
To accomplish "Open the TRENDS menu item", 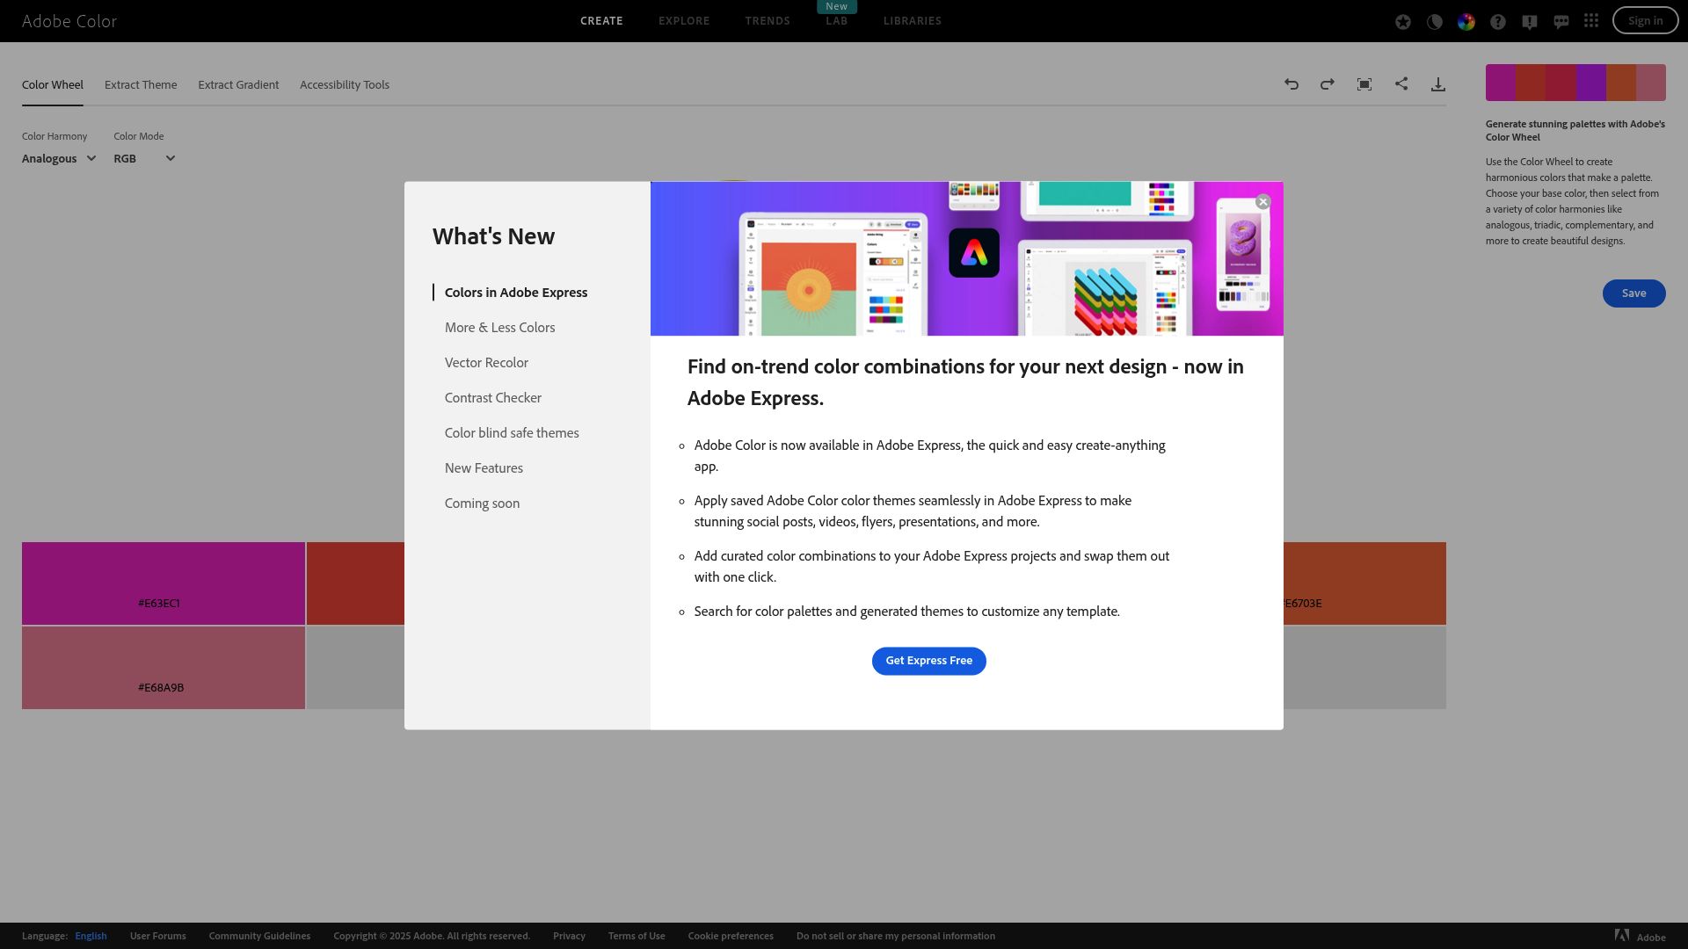I will (767, 20).
